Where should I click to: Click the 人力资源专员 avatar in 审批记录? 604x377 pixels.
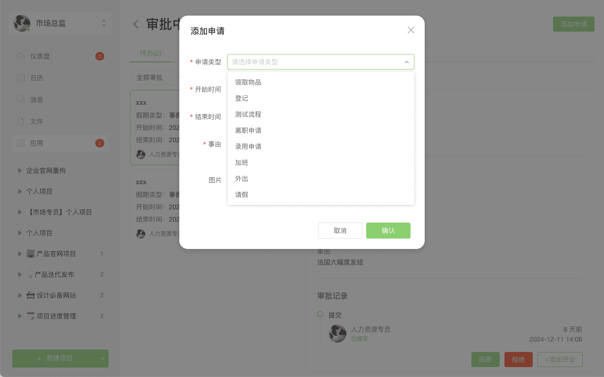coord(337,334)
